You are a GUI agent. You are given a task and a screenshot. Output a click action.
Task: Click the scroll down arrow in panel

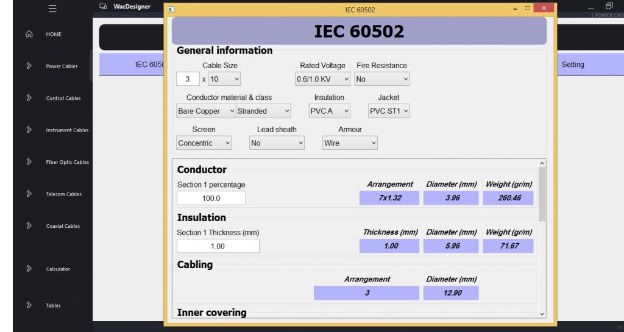pyautogui.click(x=542, y=314)
